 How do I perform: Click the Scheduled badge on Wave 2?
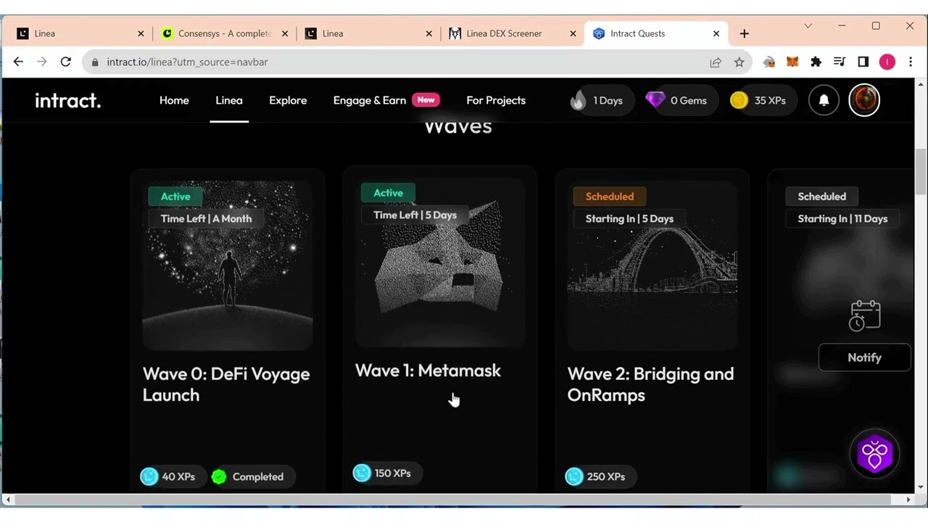click(610, 196)
